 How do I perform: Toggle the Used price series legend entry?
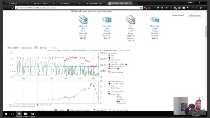[x=111, y=58]
